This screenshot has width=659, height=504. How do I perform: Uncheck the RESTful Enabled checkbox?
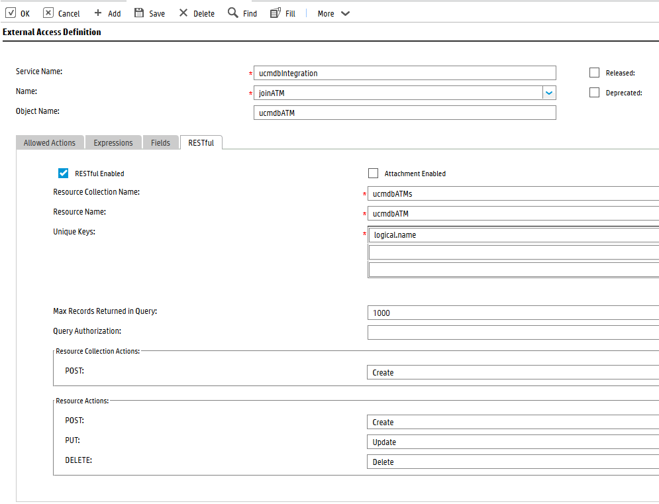click(x=63, y=173)
